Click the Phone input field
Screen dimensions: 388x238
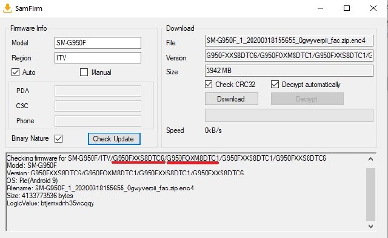[98, 121]
